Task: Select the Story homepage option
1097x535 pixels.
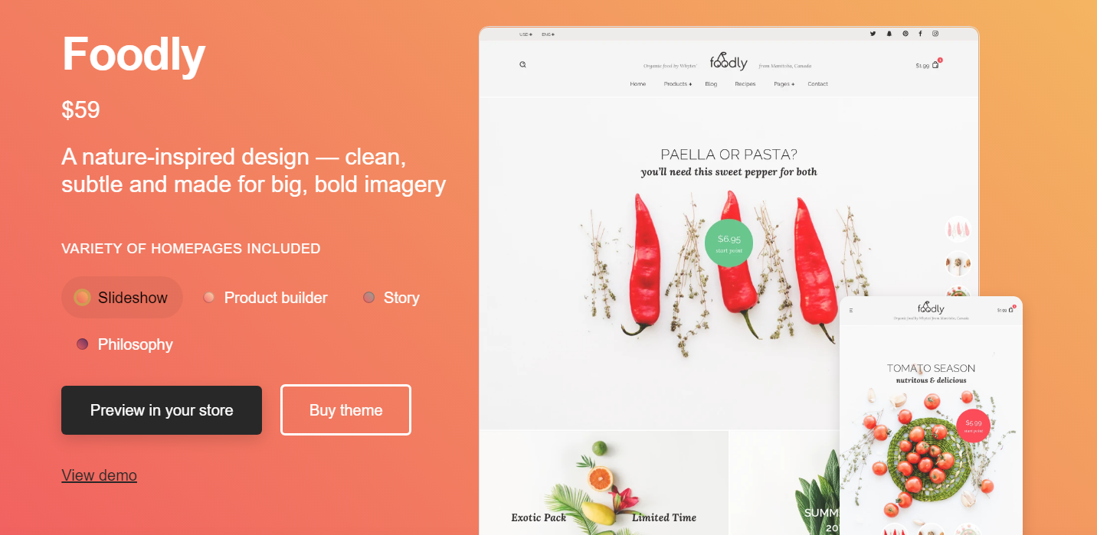Action: point(391,298)
